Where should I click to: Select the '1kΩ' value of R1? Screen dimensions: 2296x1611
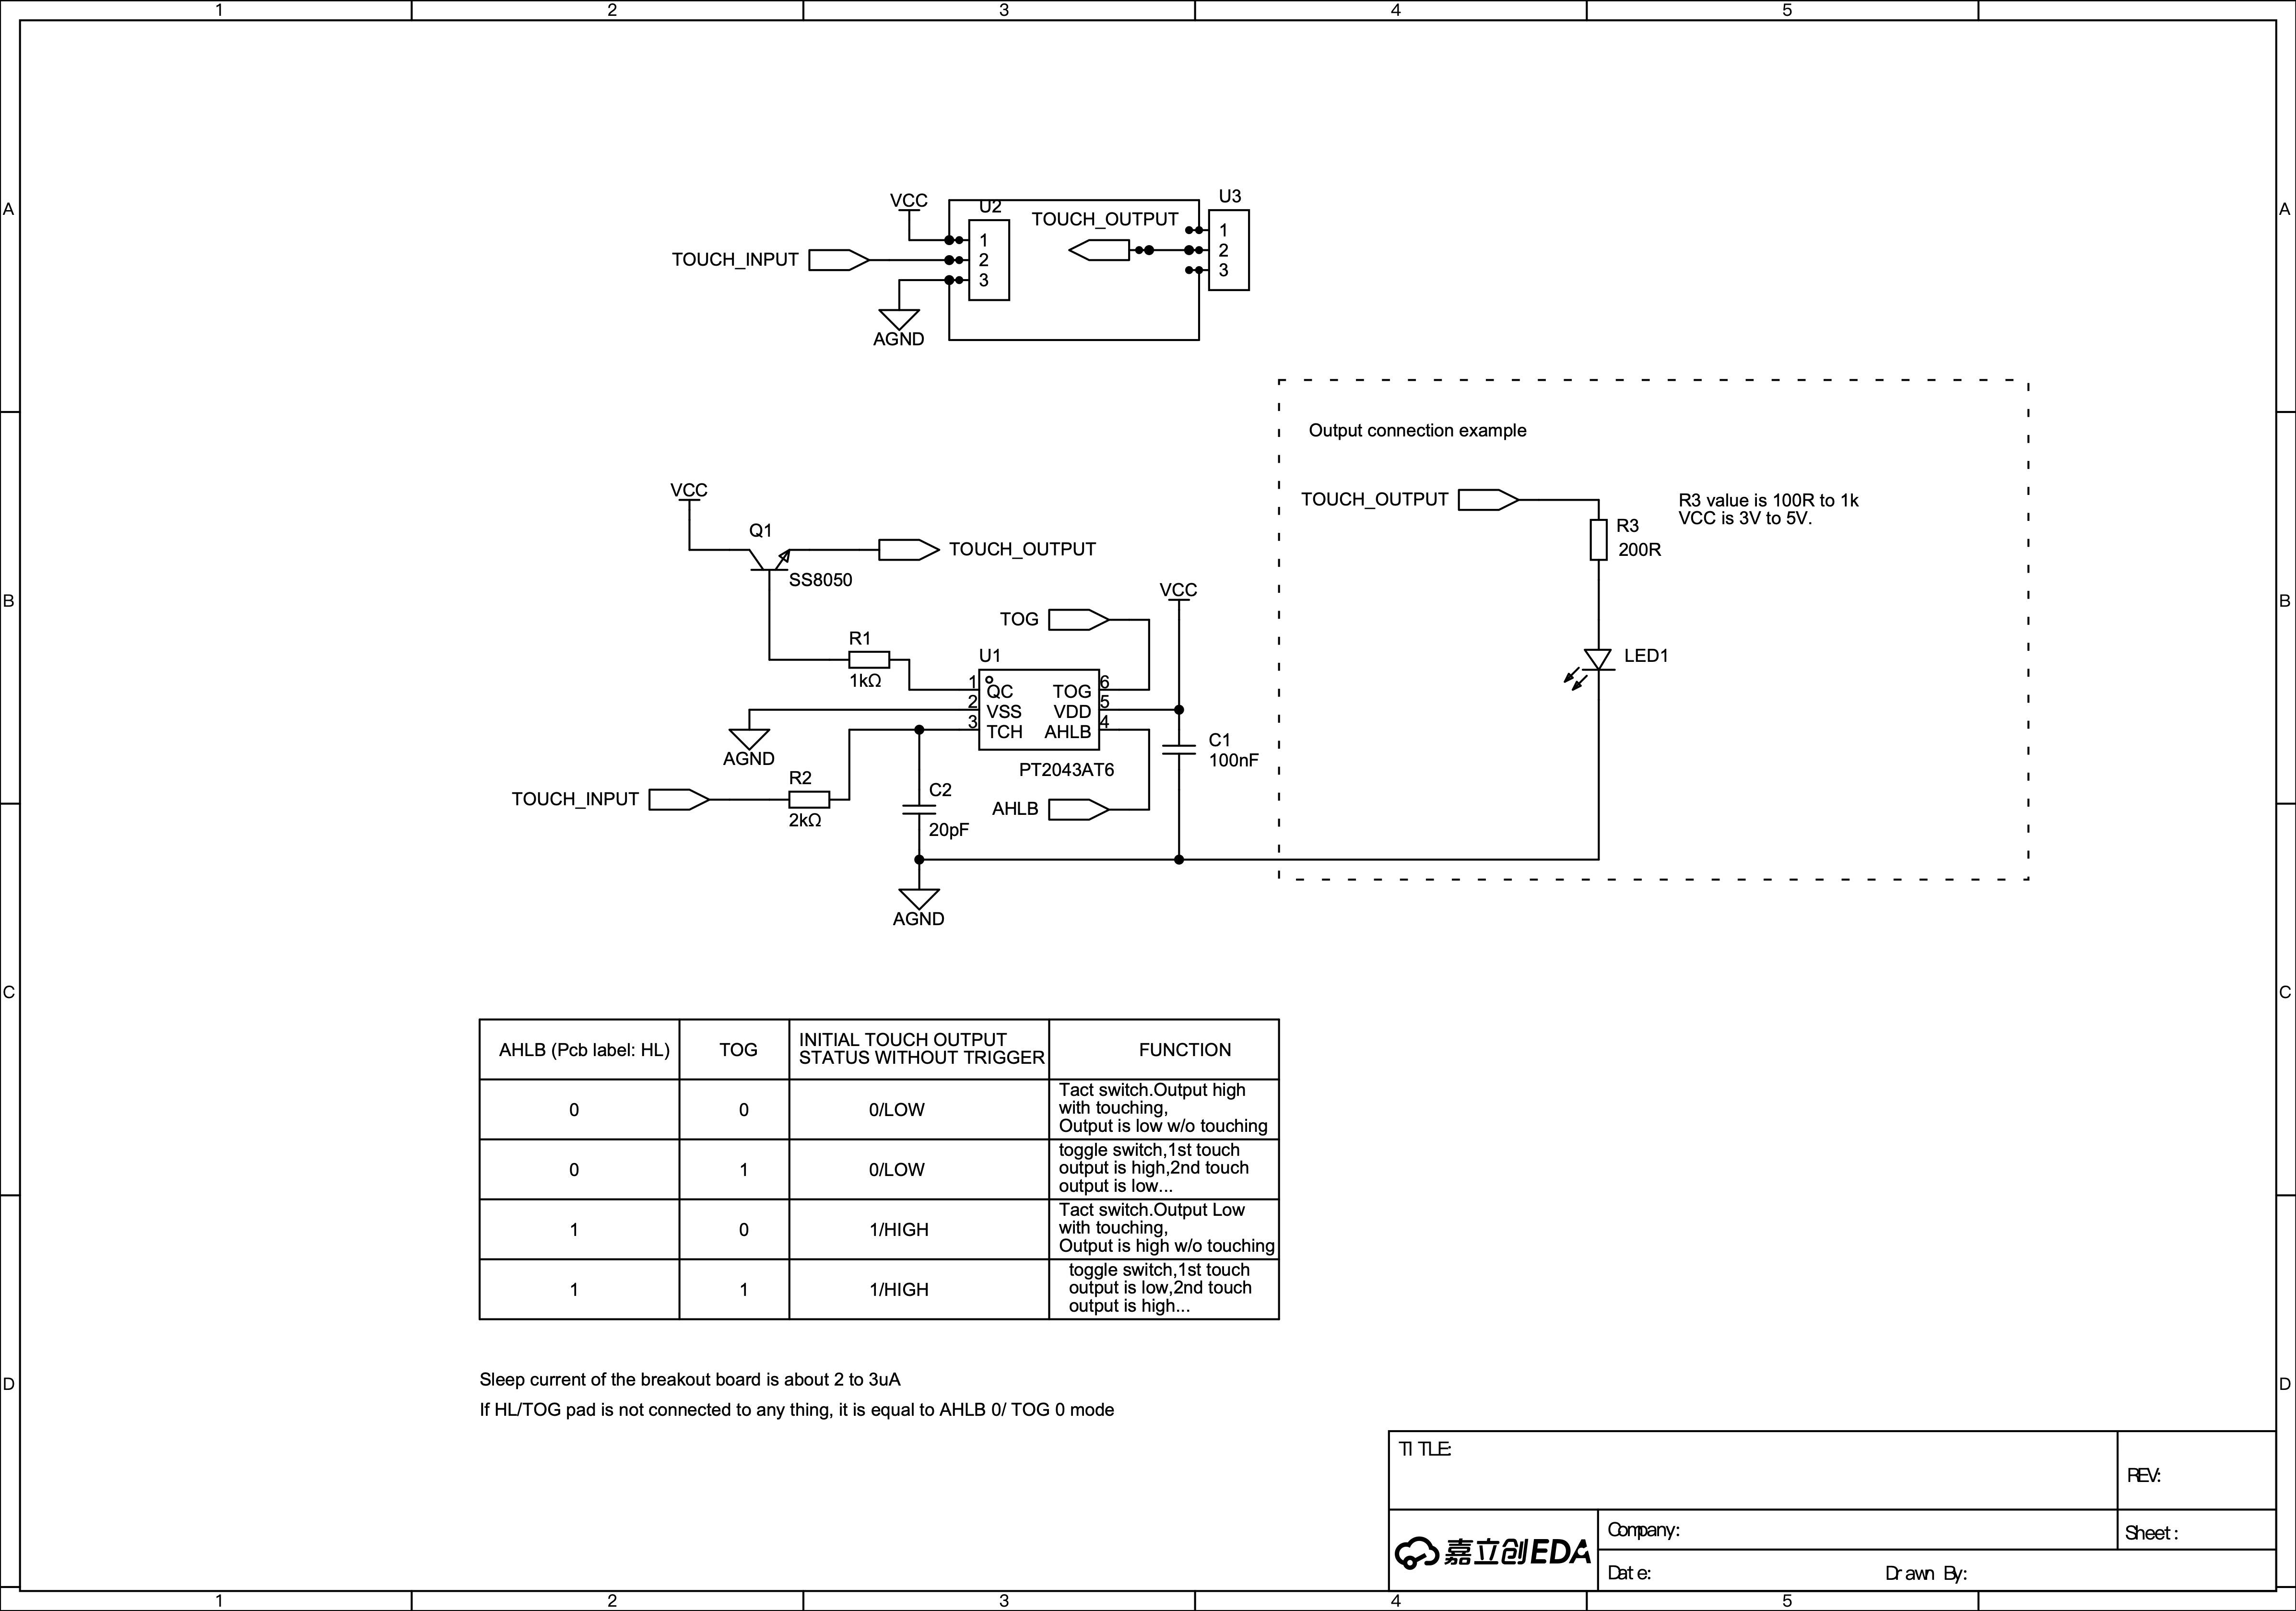click(x=865, y=681)
